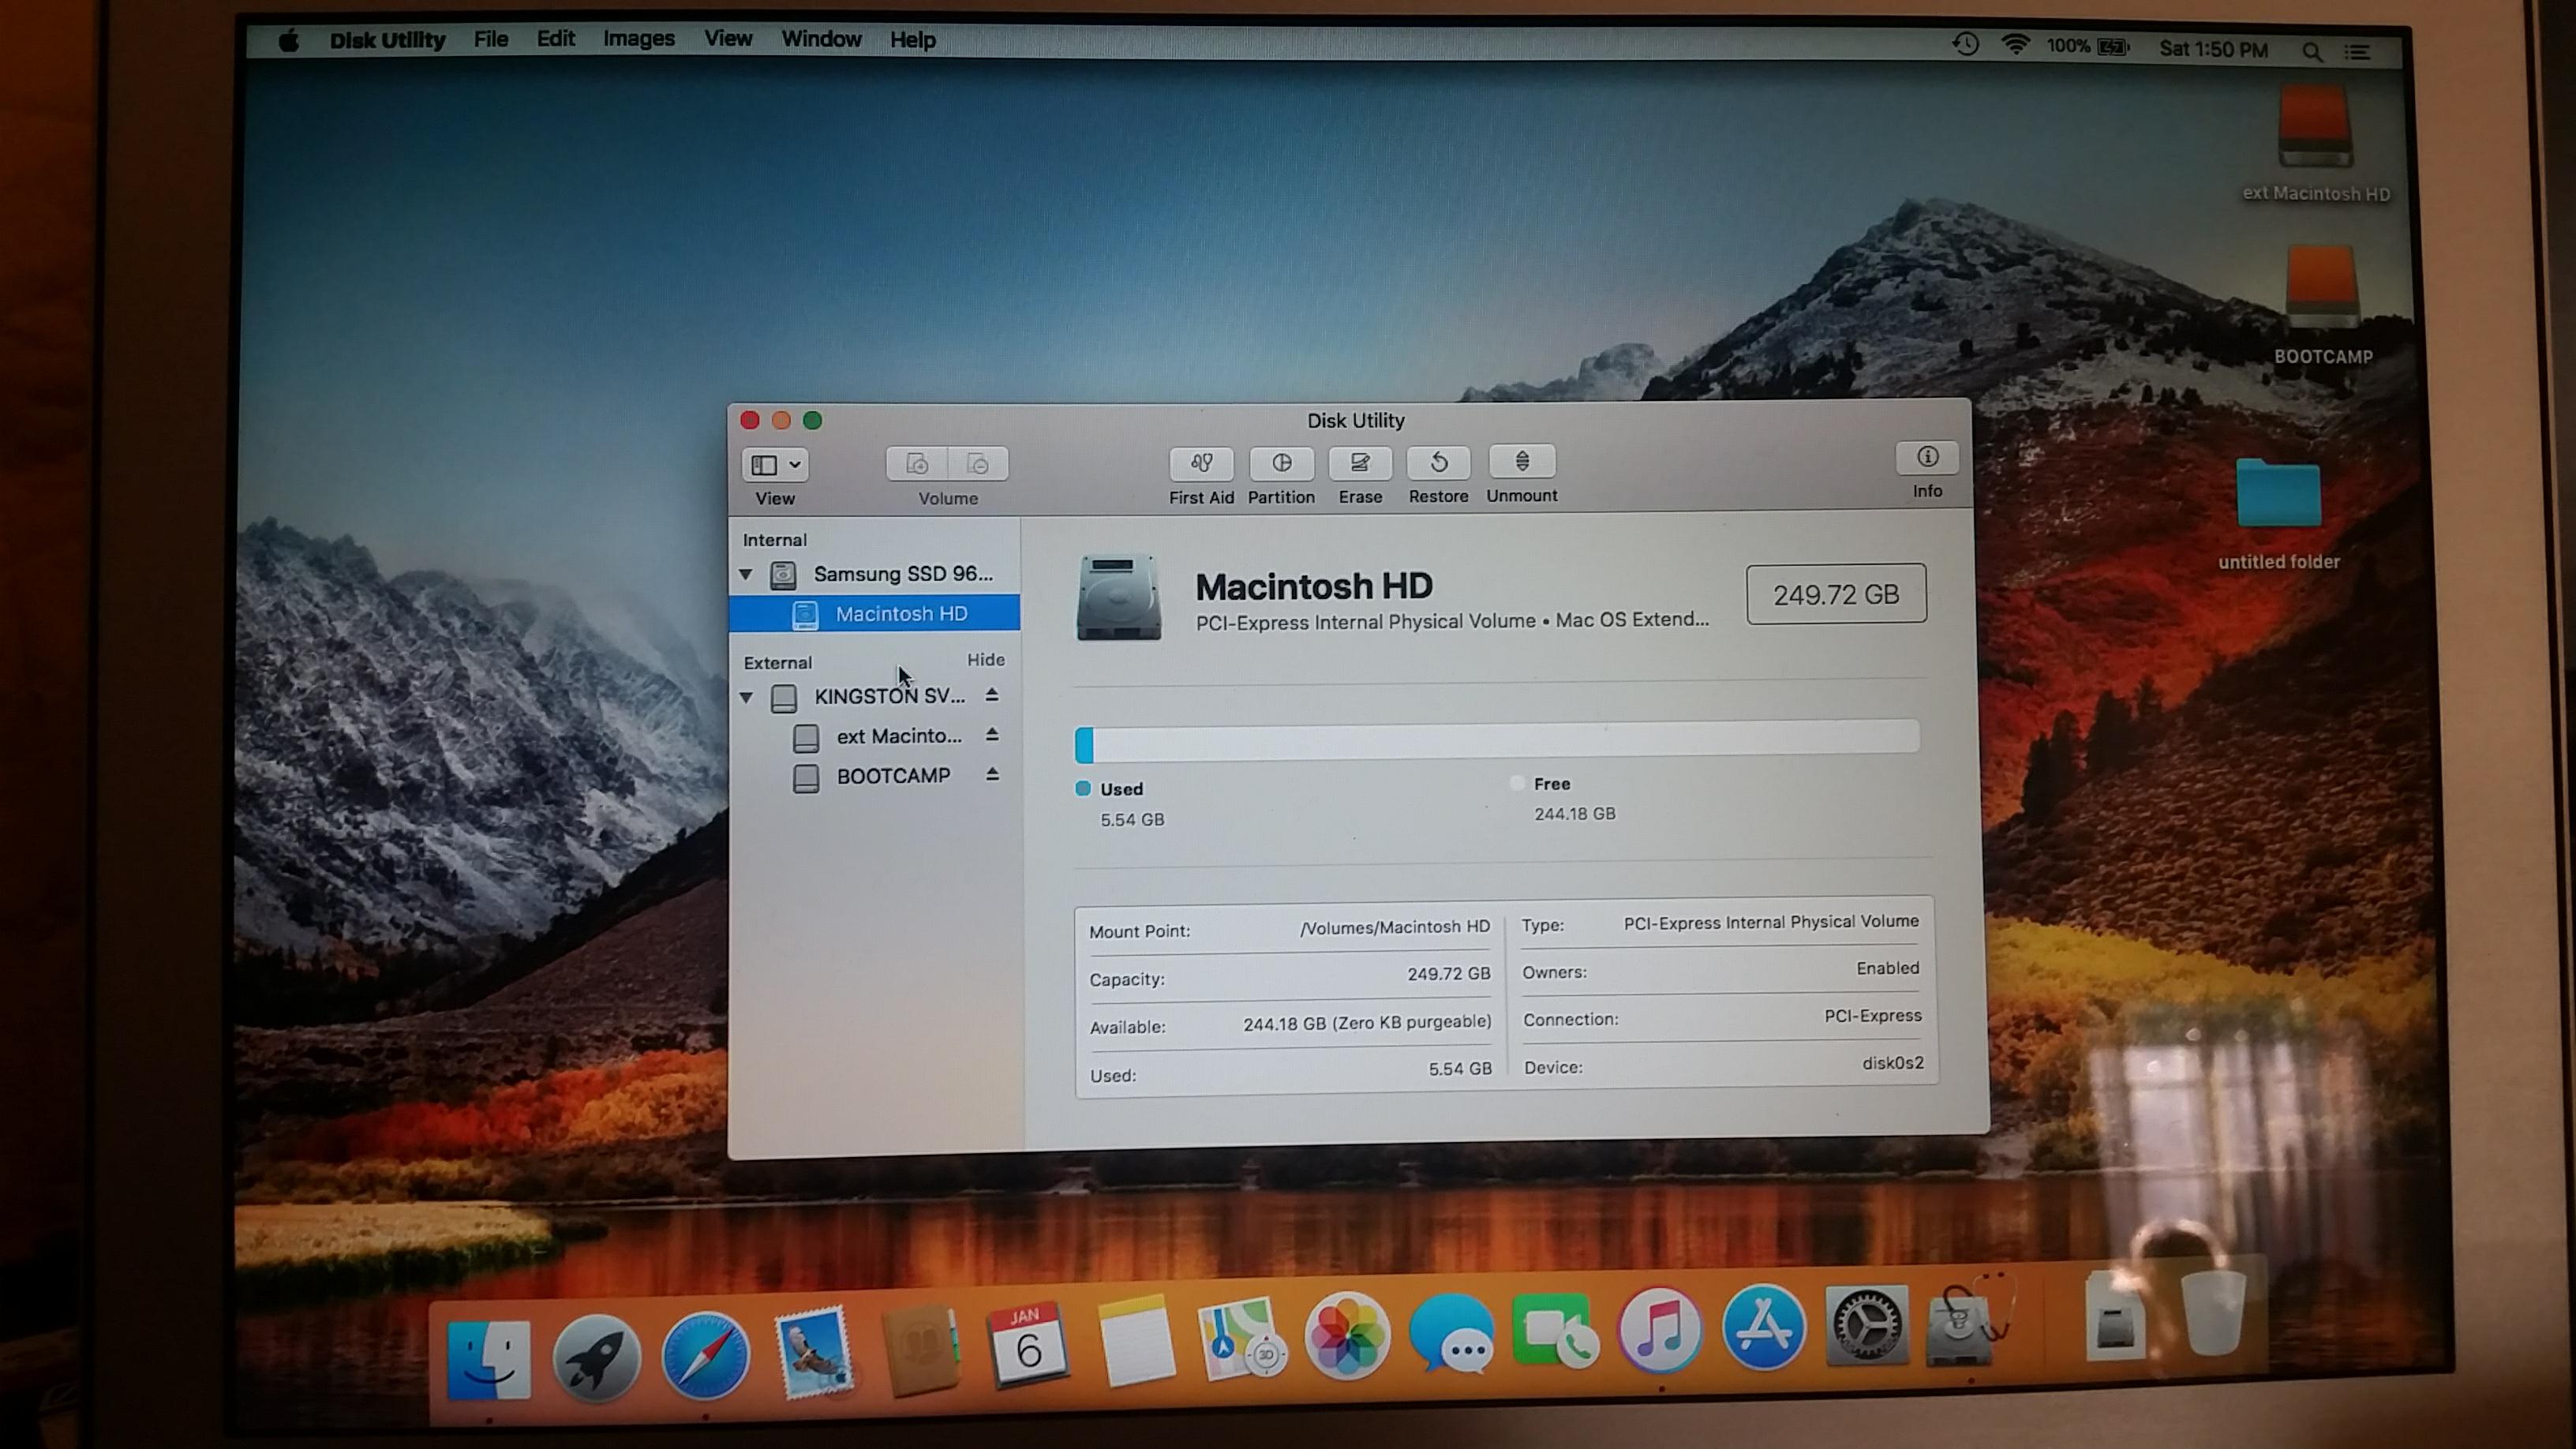Eject the ext Macintosh volume
The width and height of the screenshot is (2576, 1449).
point(991,735)
